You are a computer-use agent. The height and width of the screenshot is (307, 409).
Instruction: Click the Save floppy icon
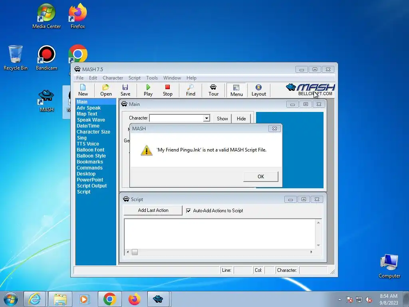[x=125, y=90]
